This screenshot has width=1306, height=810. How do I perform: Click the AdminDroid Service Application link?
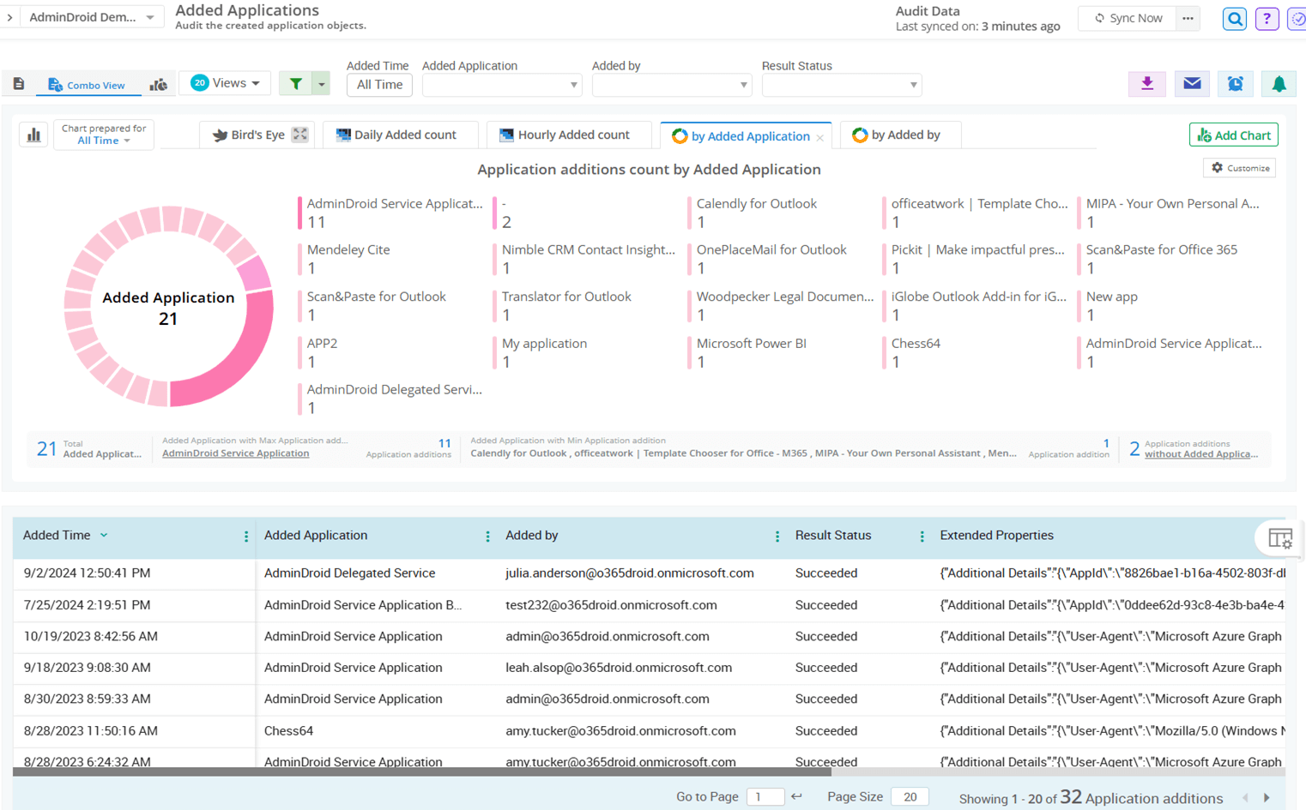236,453
